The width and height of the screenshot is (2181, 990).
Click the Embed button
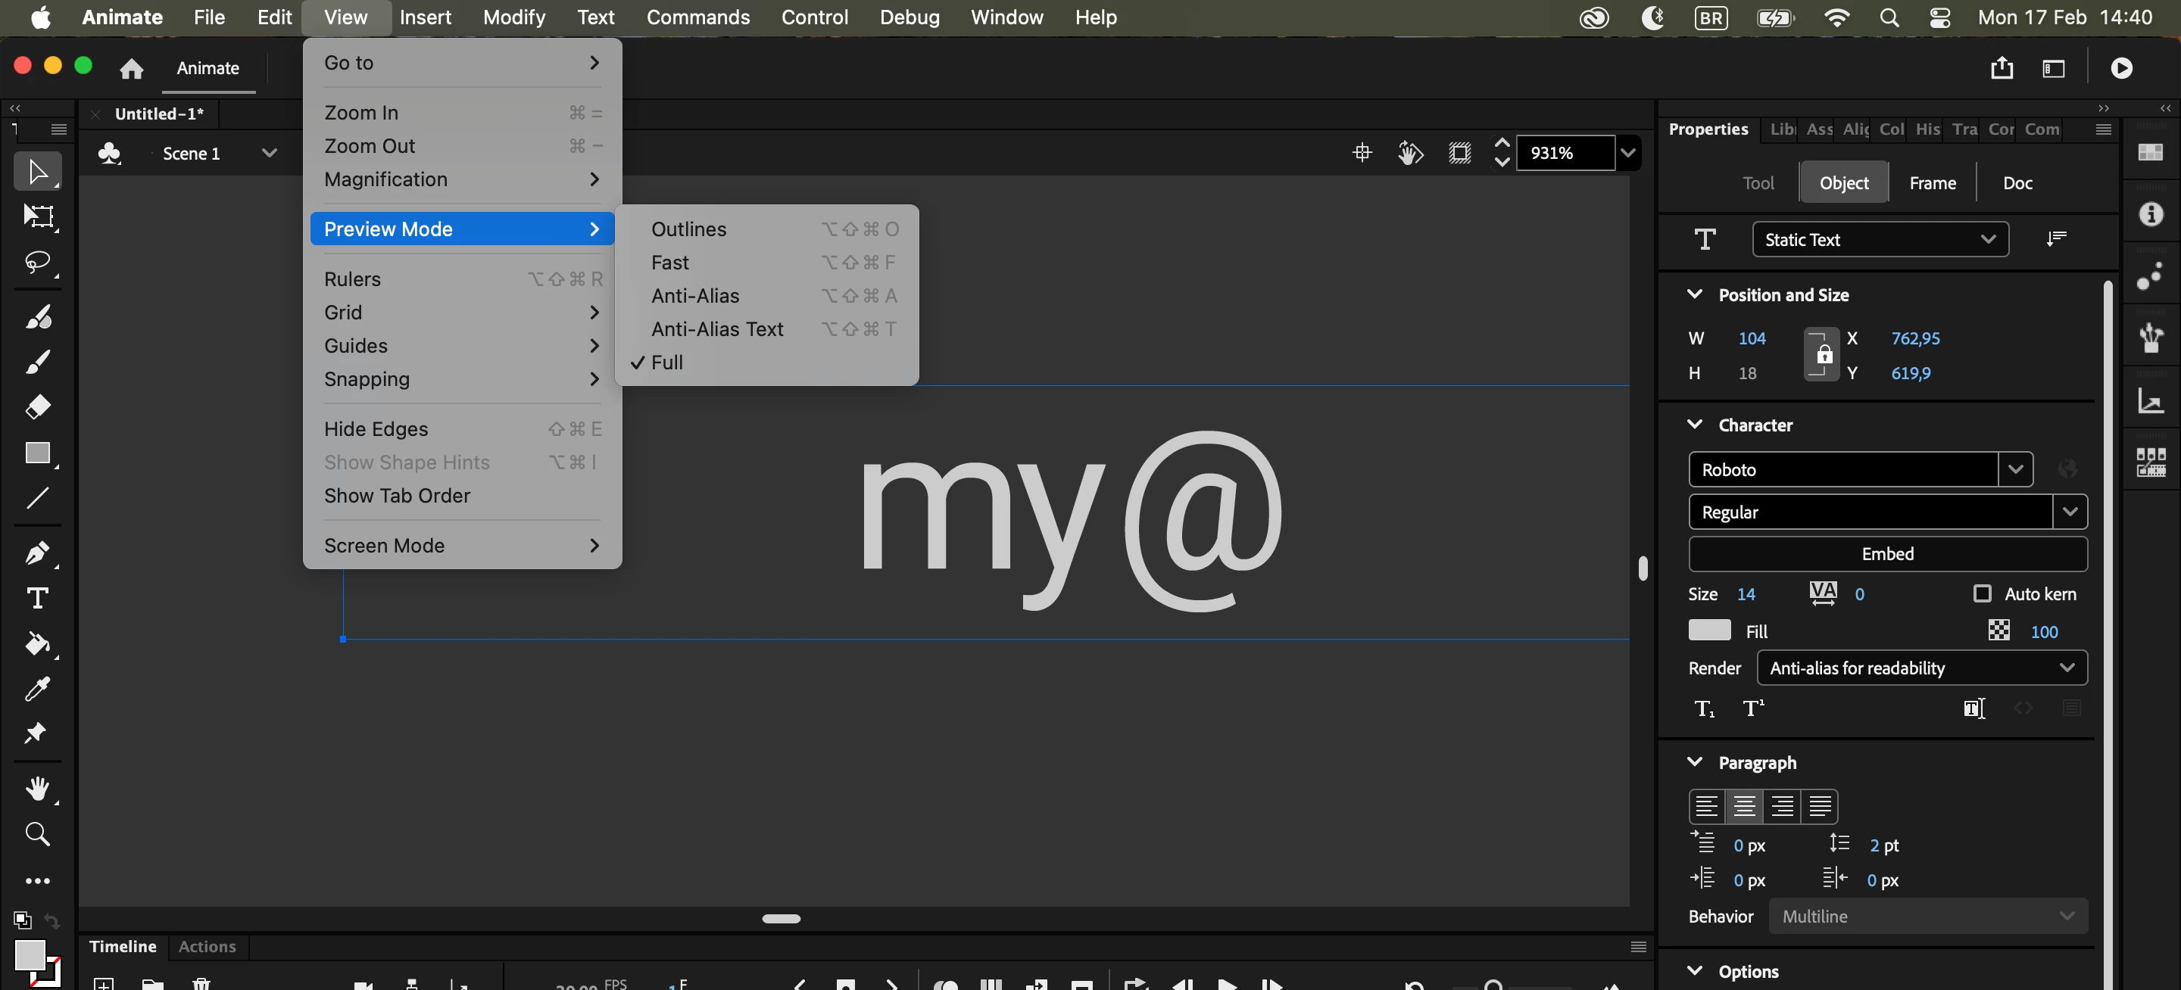(x=1887, y=553)
